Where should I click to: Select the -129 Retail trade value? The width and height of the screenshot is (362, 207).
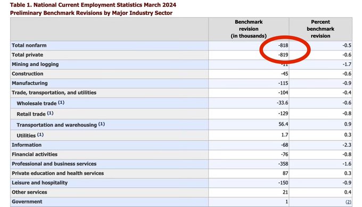(283, 114)
